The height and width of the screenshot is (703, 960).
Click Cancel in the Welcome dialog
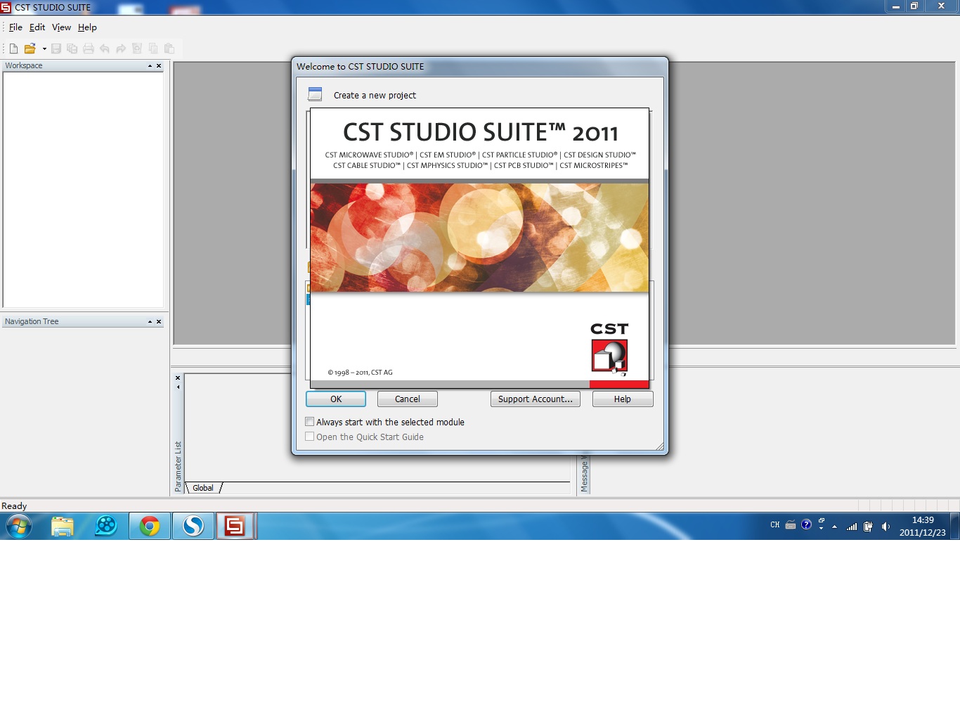(408, 399)
